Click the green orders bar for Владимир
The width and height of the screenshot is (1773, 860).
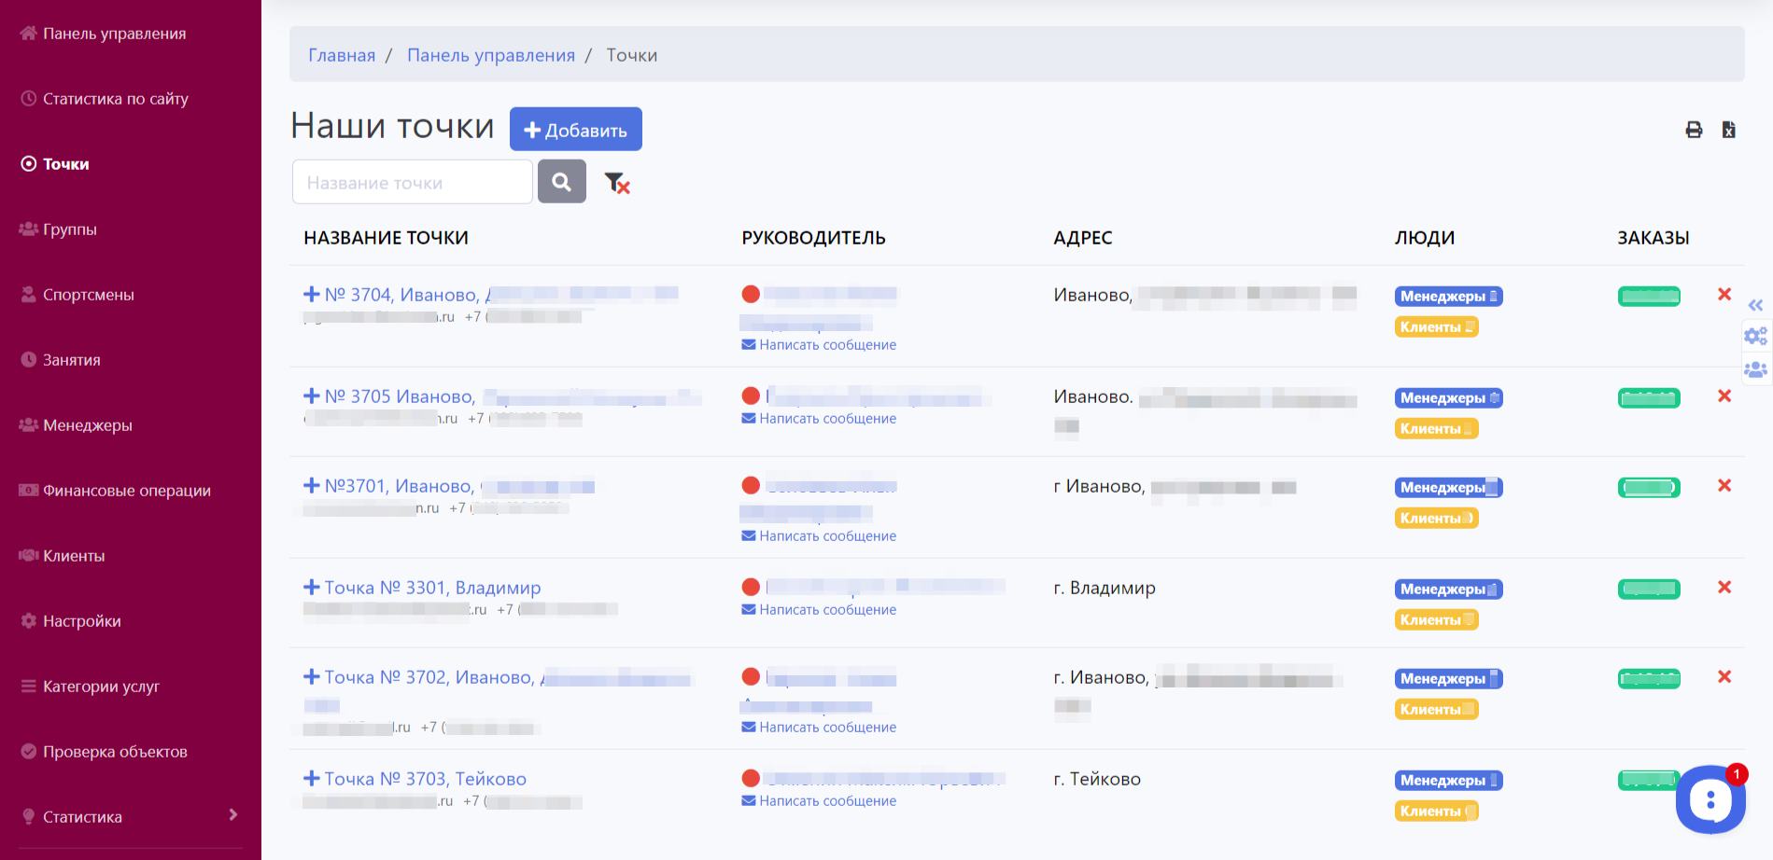[x=1648, y=590]
